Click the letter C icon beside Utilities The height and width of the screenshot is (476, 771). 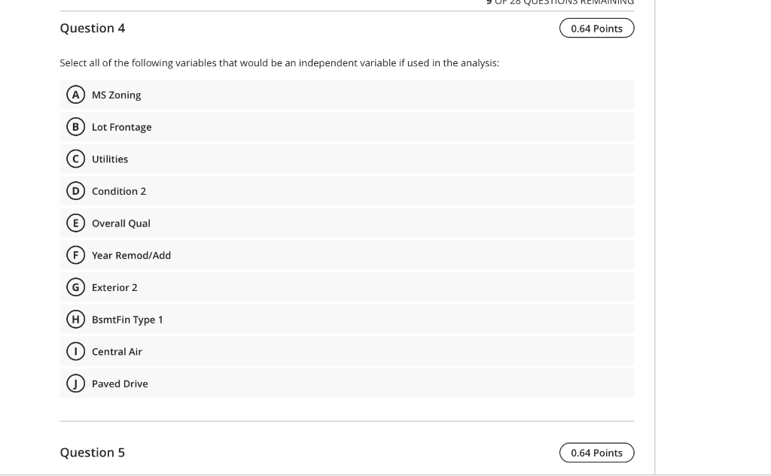tap(75, 159)
